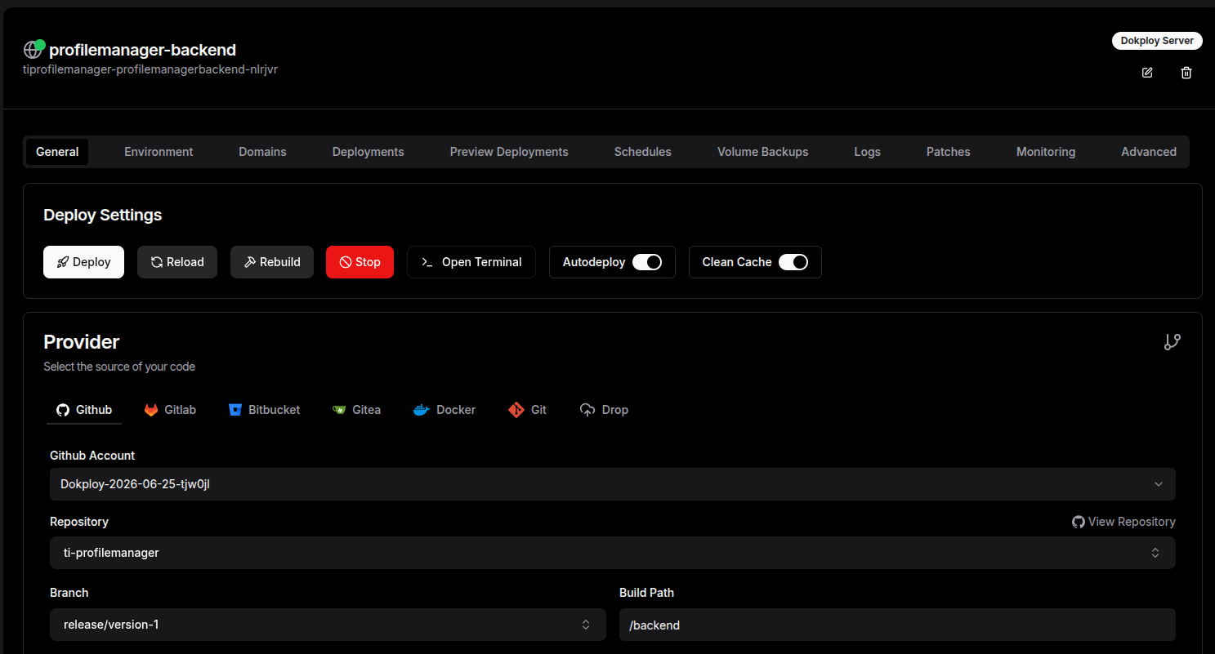Switch to Preview Deployments tab
This screenshot has width=1215, height=654.
pyautogui.click(x=509, y=152)
